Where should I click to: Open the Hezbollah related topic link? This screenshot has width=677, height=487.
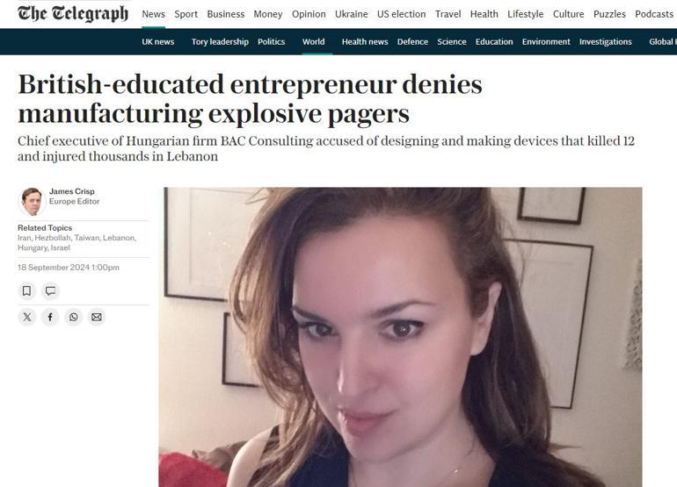[x=52, y=238]
